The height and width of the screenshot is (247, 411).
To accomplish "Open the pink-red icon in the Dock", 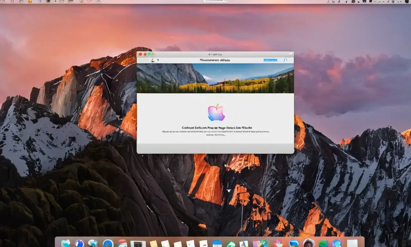I will coord(277,244).
